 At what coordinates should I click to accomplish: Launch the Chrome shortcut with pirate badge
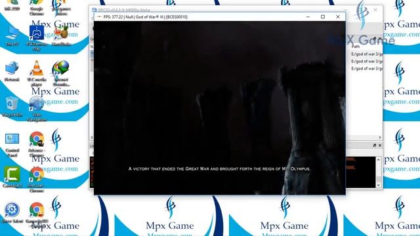37,144
